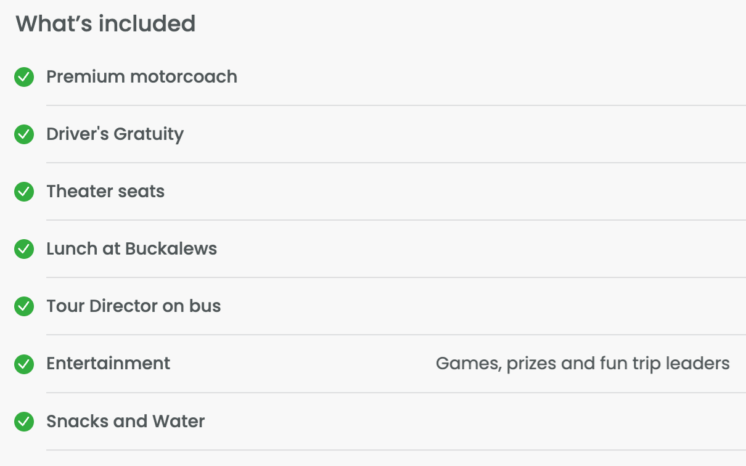Click the green checkmark beside Premium motorcoach
Viewport: 746px width, 466px height.
24,77
